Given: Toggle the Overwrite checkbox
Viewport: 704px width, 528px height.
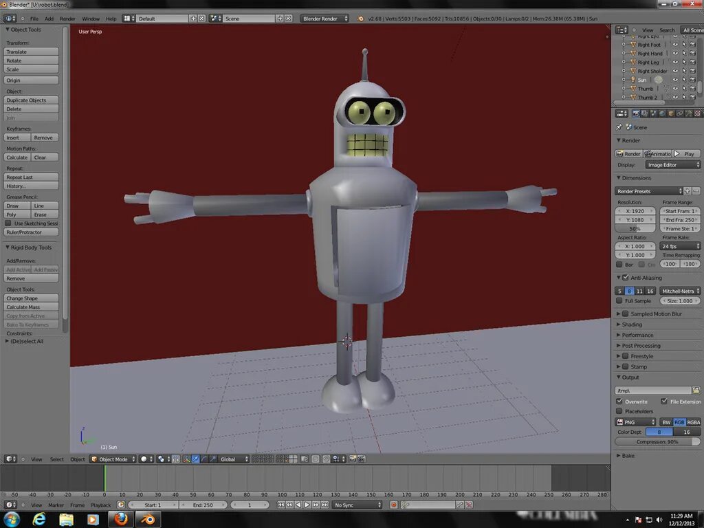Looking at the screenshot, I should point(619,401).
